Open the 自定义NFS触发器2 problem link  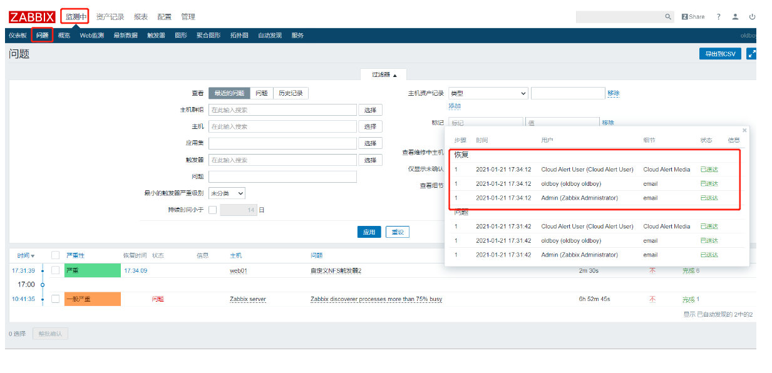point(336,270)
